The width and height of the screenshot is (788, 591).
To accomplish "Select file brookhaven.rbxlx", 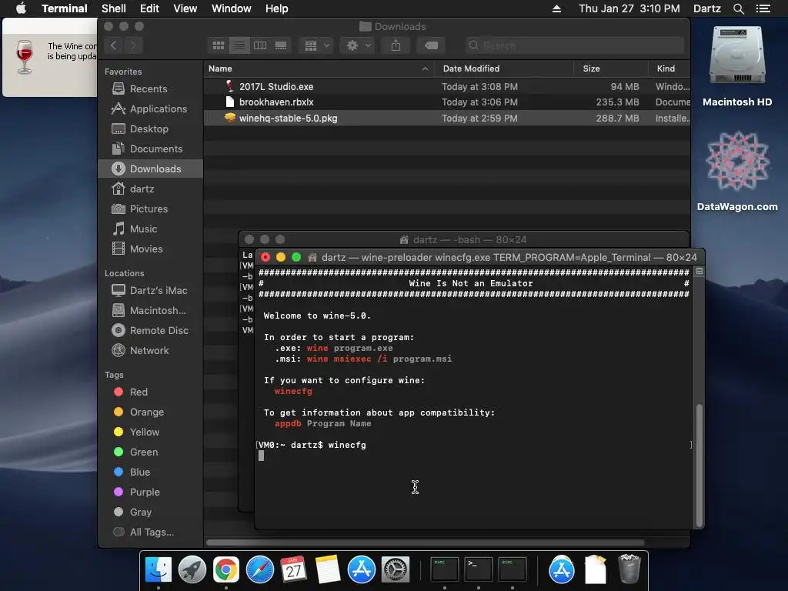I will [x=447, y=102].
